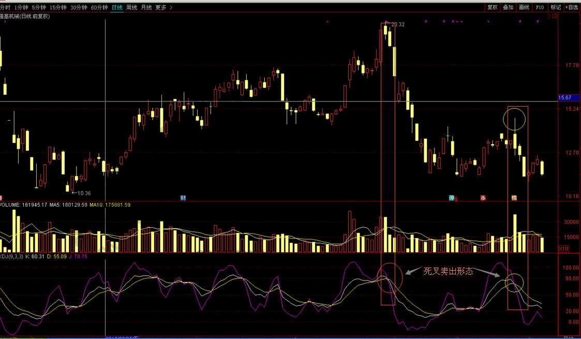This screenshot has width=581, height=339.
Task: Click the 15.67 price label on axis
Action: [x=564, y=98]
